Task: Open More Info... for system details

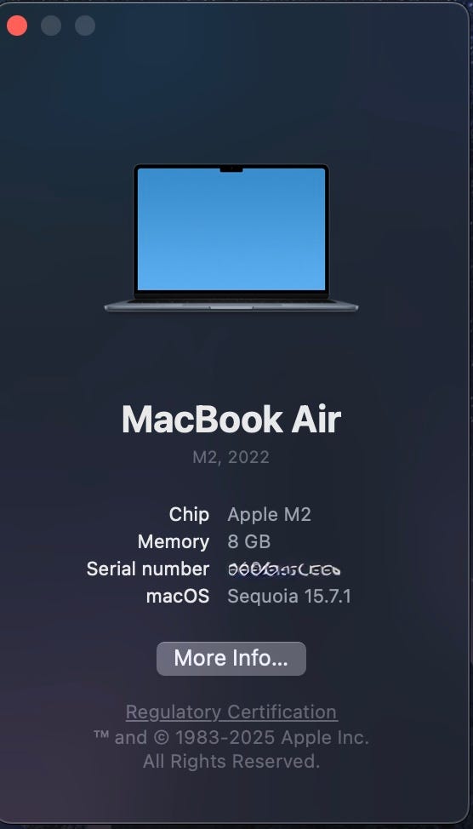Action: coord(231,658)
